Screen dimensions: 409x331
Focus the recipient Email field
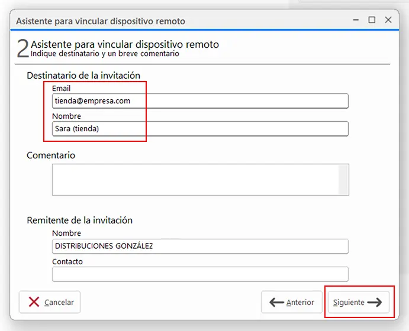pyautogui.click(x=200, y=101)
